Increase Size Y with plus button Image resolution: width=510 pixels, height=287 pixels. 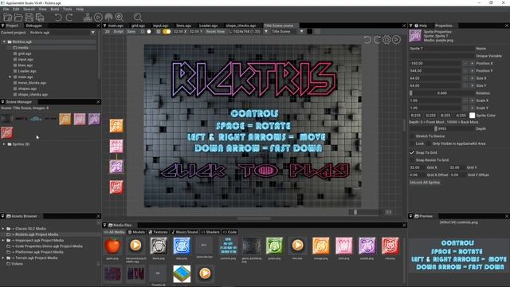tap(473, 86)
